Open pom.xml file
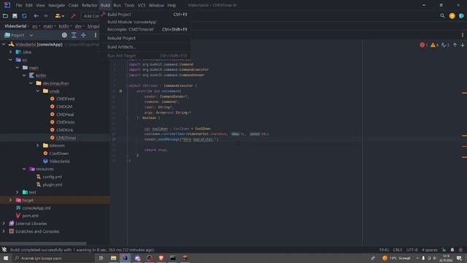The width and height of the screenshot is (467, 263). coord(31,216)
